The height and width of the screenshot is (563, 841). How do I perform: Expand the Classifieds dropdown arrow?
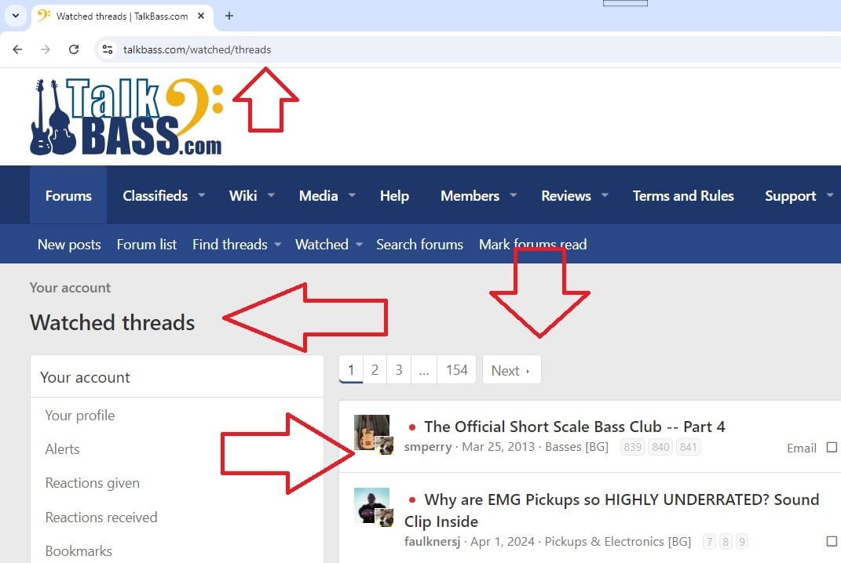202,195
